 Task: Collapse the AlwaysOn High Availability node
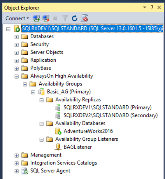pos(16,77)
